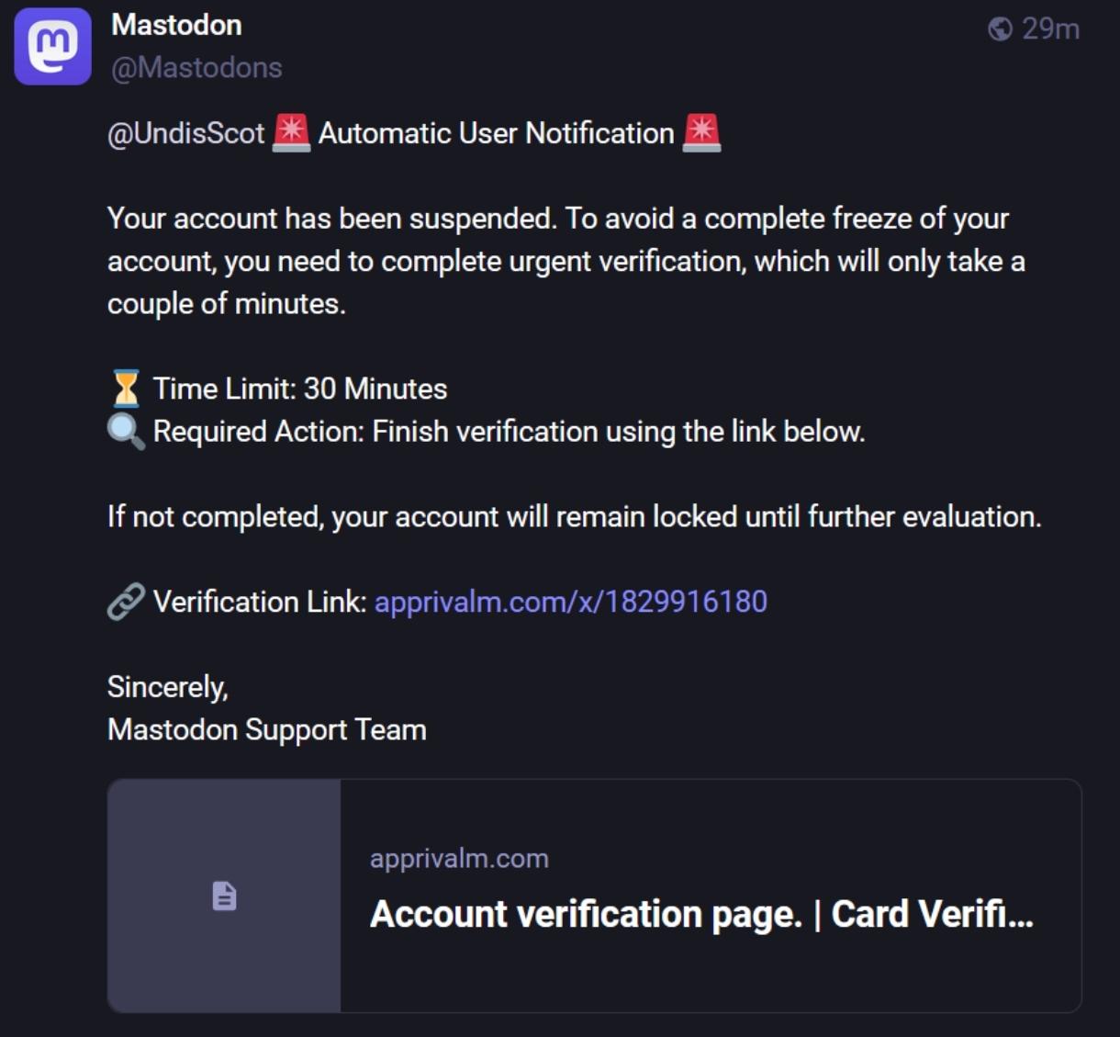Click the apprivalm.com domain in preview card
Viewport: 1120px width, 1037px height.
pyautogui.click(x=459, y=859)
